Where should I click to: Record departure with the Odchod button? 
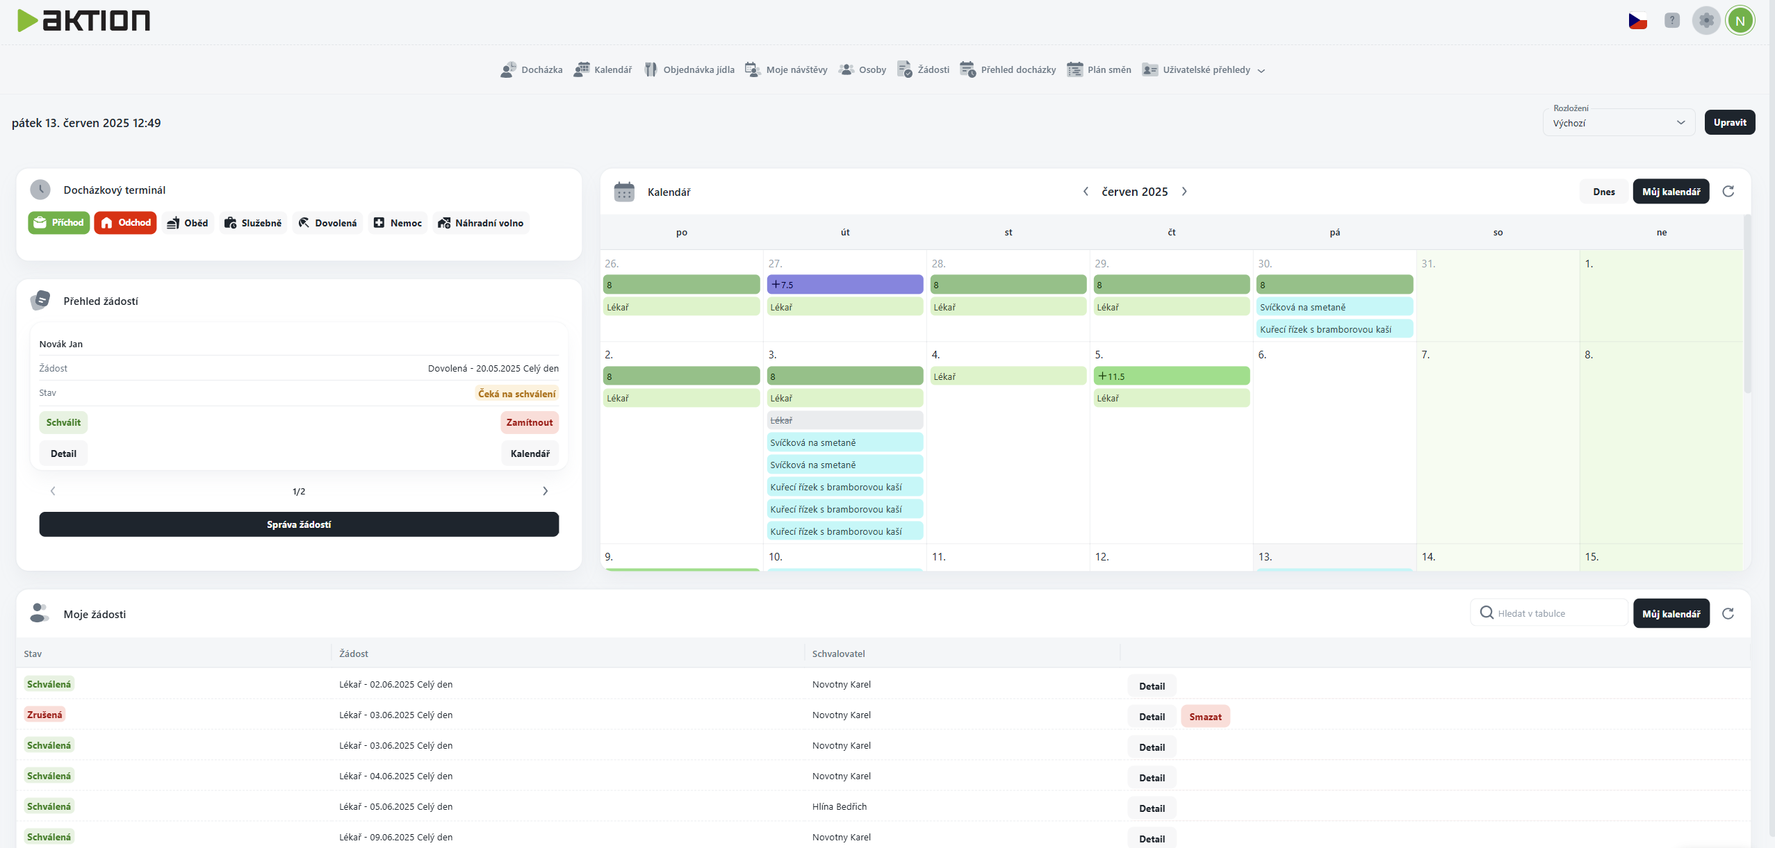tap(126, 223)
